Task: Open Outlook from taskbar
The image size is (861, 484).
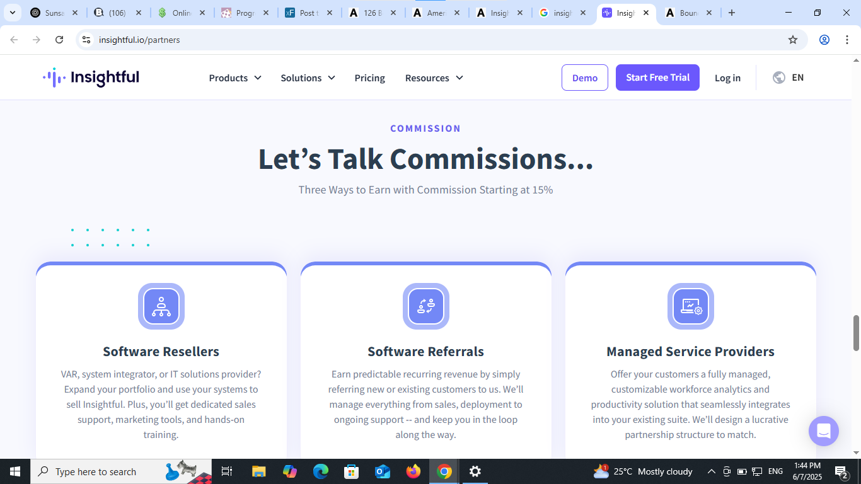Action: tap(383, 471)
